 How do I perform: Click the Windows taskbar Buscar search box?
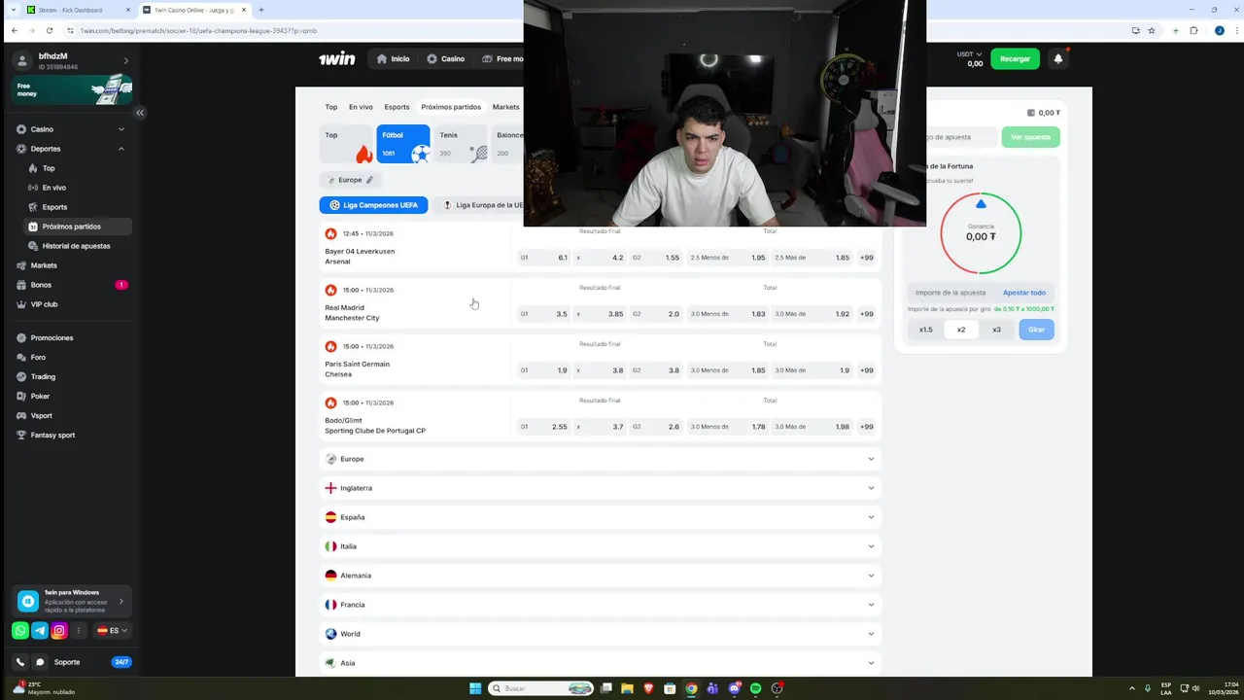[539, 688]
